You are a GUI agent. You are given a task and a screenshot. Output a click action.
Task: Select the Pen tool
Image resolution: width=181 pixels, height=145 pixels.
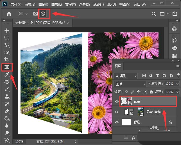tap(6, 140)
